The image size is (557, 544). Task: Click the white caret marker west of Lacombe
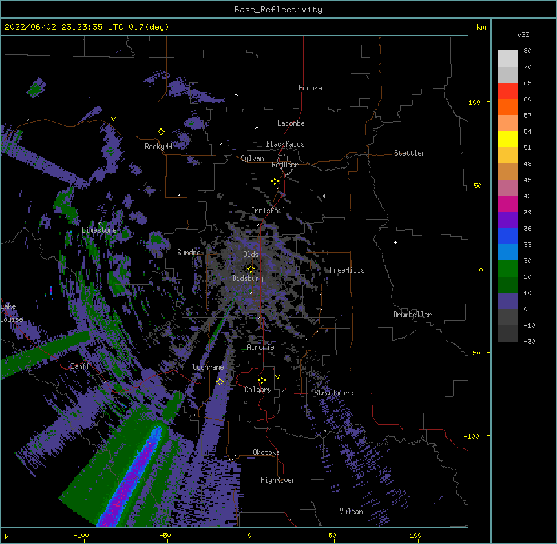257,128
